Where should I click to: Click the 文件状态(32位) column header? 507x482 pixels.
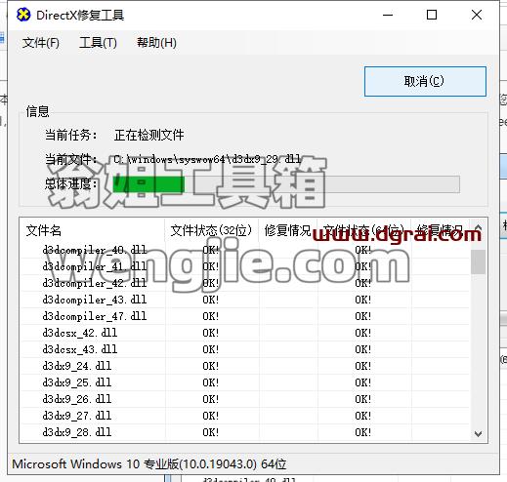[212, 230]
